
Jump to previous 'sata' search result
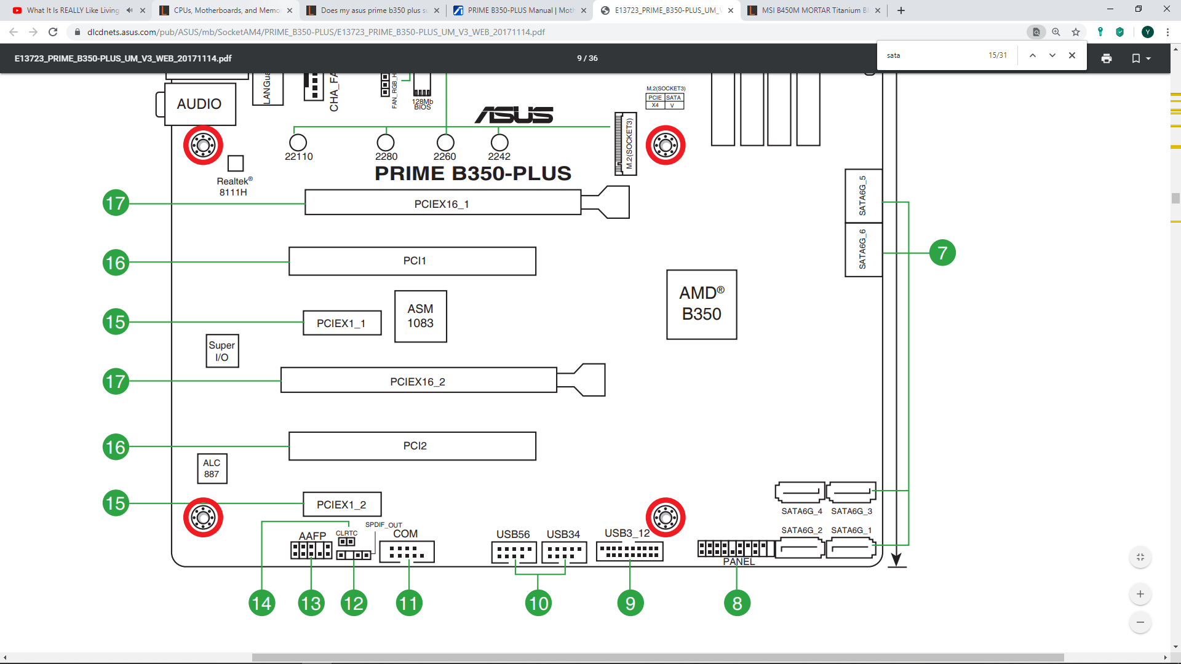pyautogui.click(x=1033, y=55)
